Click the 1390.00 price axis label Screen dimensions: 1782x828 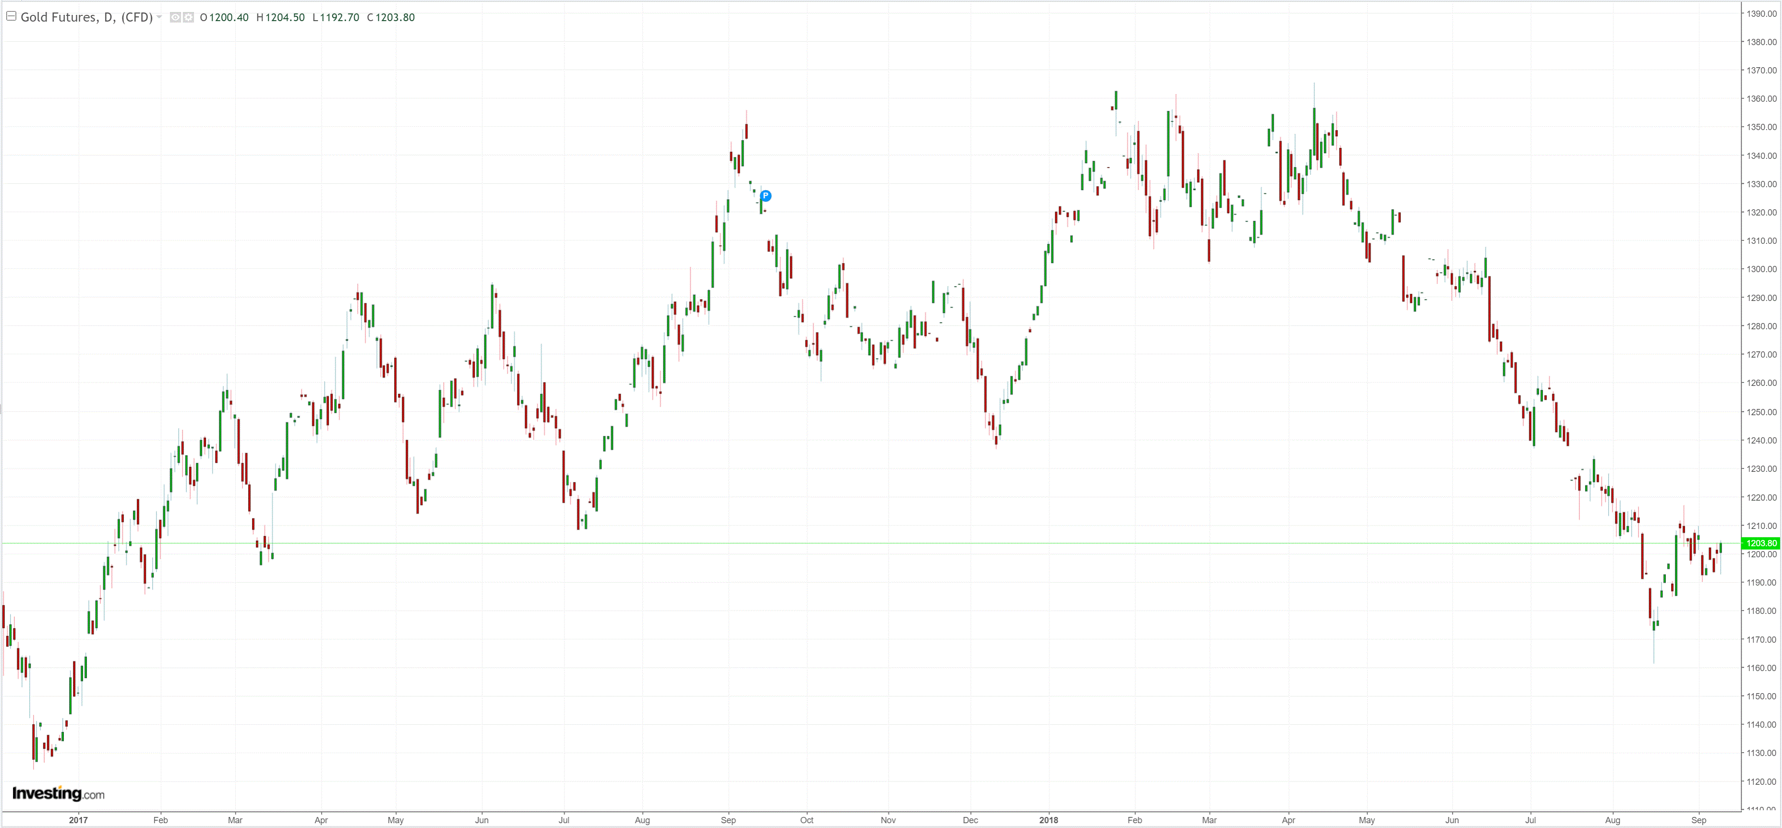click(1761, 13)
